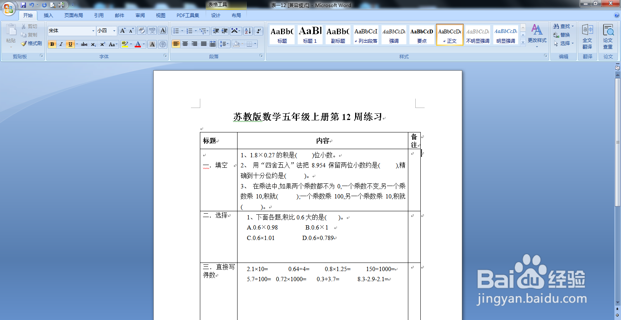Apply the 副标题 style
Screen dimensions: 621x320
pyautogui.click(x=338, y=35)
